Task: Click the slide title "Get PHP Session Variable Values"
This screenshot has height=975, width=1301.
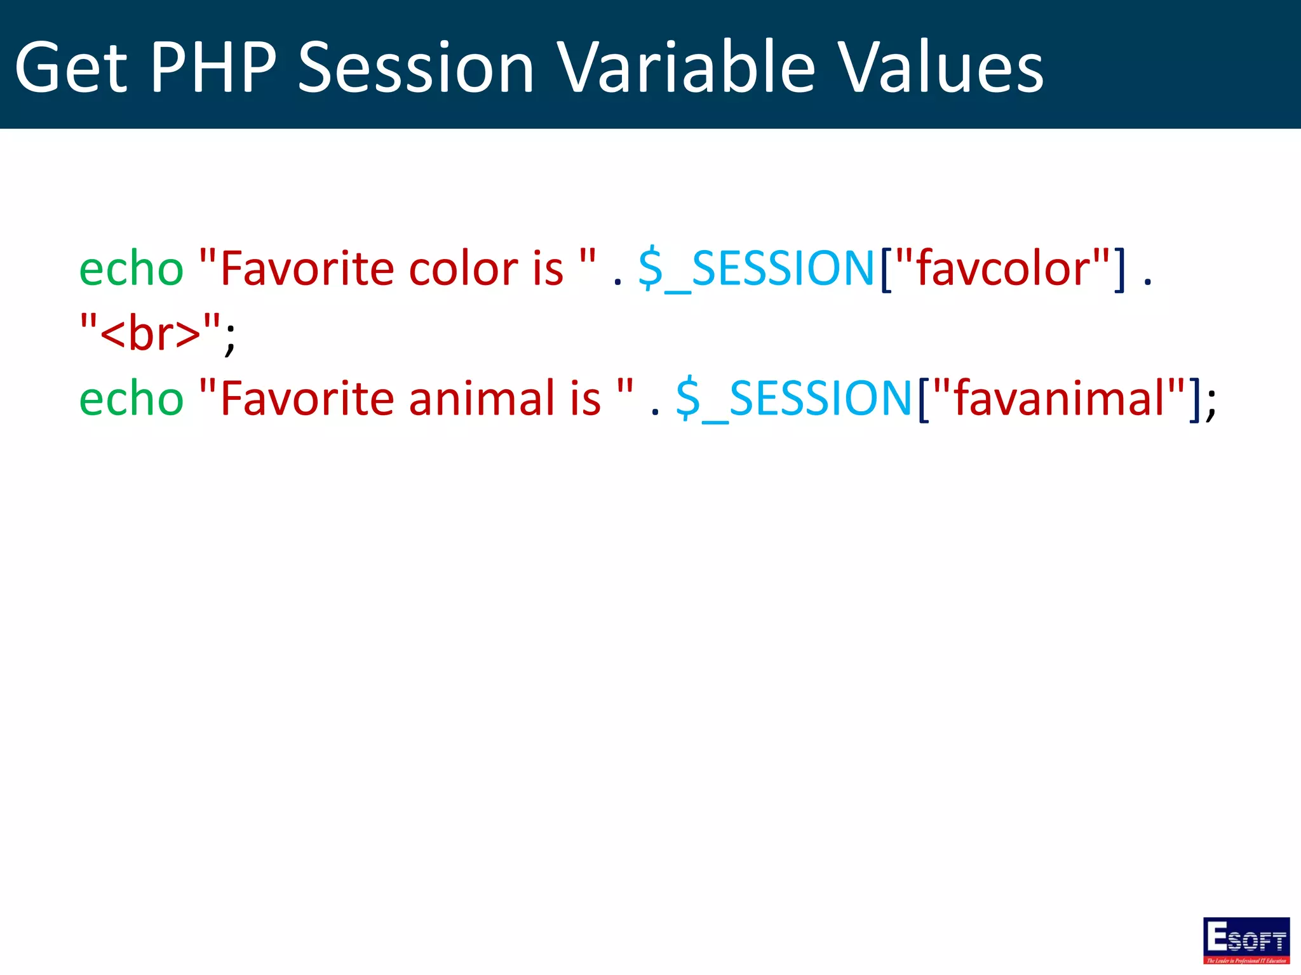Action: pos(529,67)
